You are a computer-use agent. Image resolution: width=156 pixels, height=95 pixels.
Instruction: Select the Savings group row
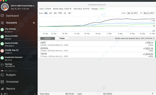19,65
